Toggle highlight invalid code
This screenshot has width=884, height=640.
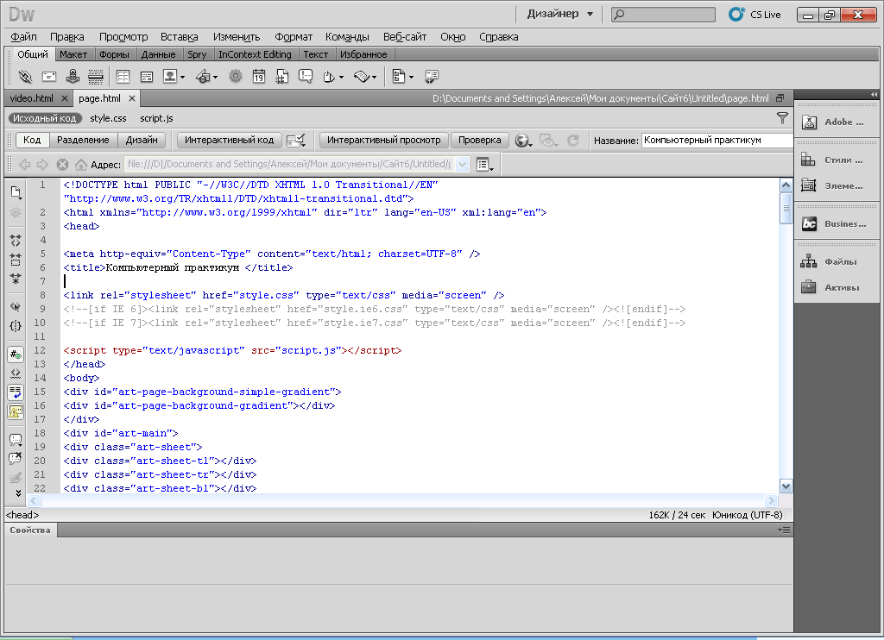coord(16,373)
